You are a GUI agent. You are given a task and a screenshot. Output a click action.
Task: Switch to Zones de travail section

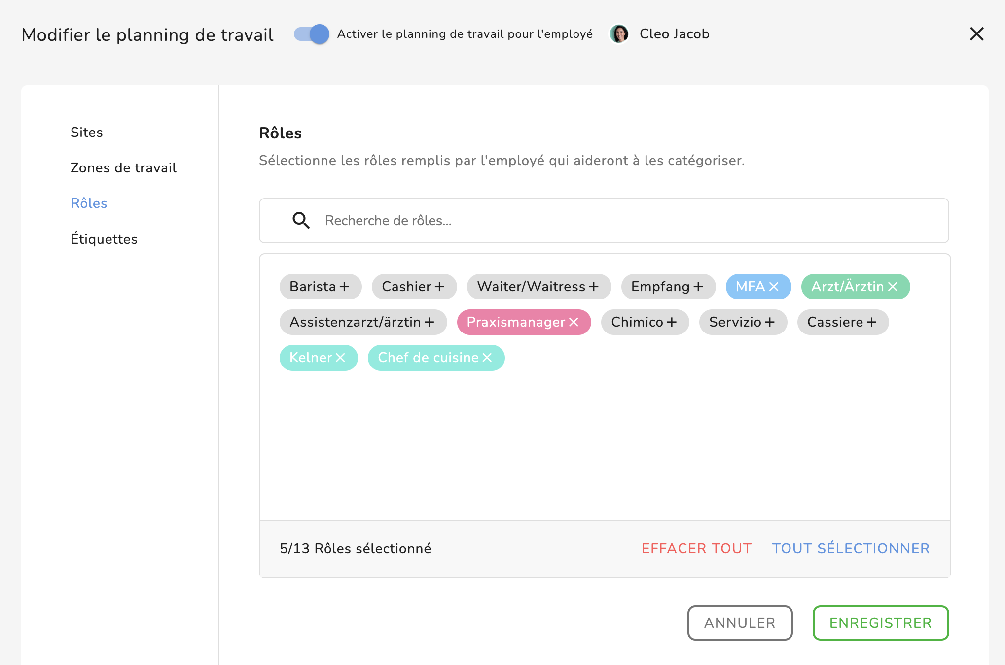(123, 167)
